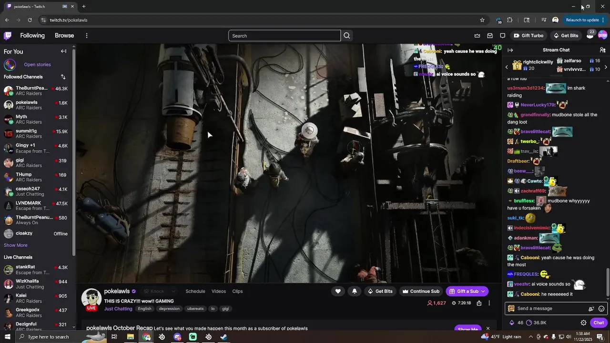This screenshot has height=343, width=610.
Task: Open the stories circle icon
Action: point(10,65)
